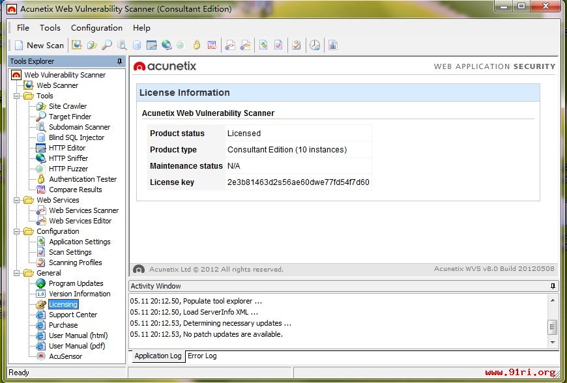Collapse the Web Services folder node

tap(17, 200)
